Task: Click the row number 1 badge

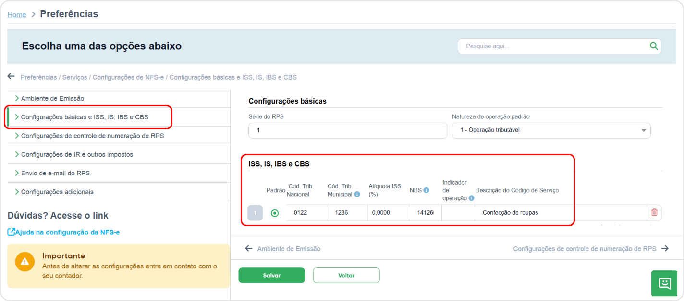Action: click(x=255, y=213)
